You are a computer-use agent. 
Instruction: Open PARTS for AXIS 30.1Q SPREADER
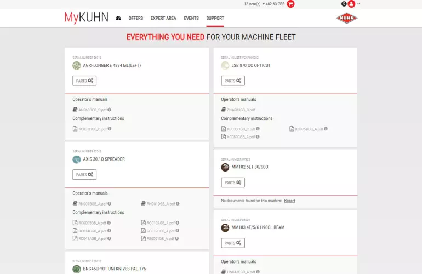[x=84, y=175]
